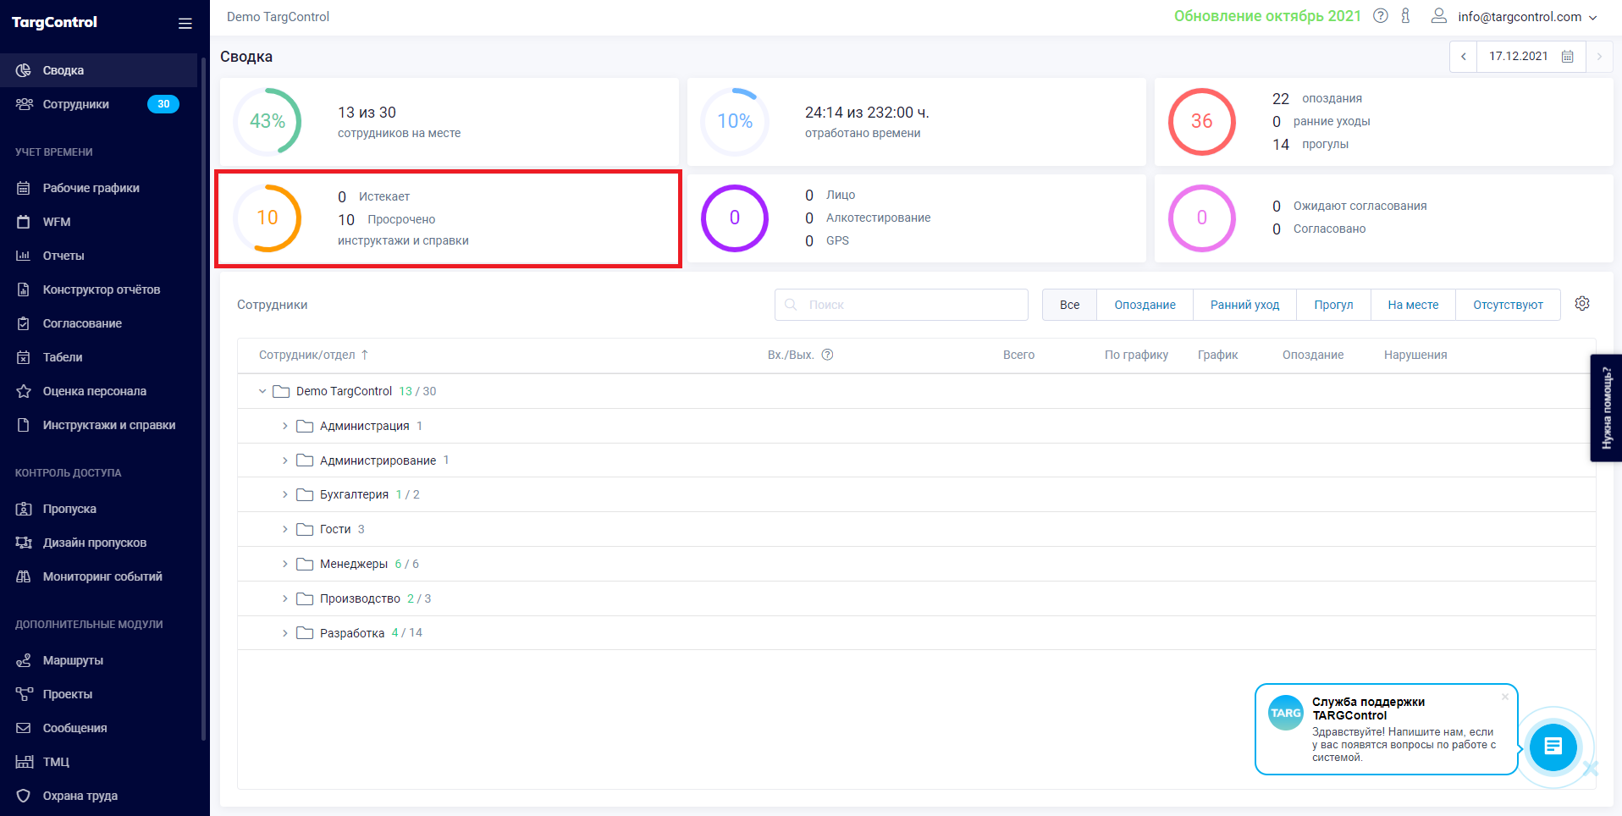Select the Прогул filter tab
The image size is (1622, 816).
pyautogui.click(x=1333, y=305)
